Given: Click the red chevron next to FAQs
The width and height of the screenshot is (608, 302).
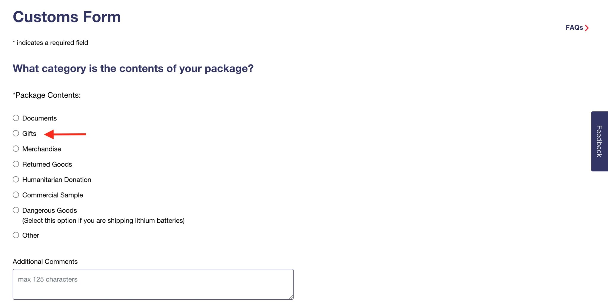Looking at the screenshot, I should 587,28.
